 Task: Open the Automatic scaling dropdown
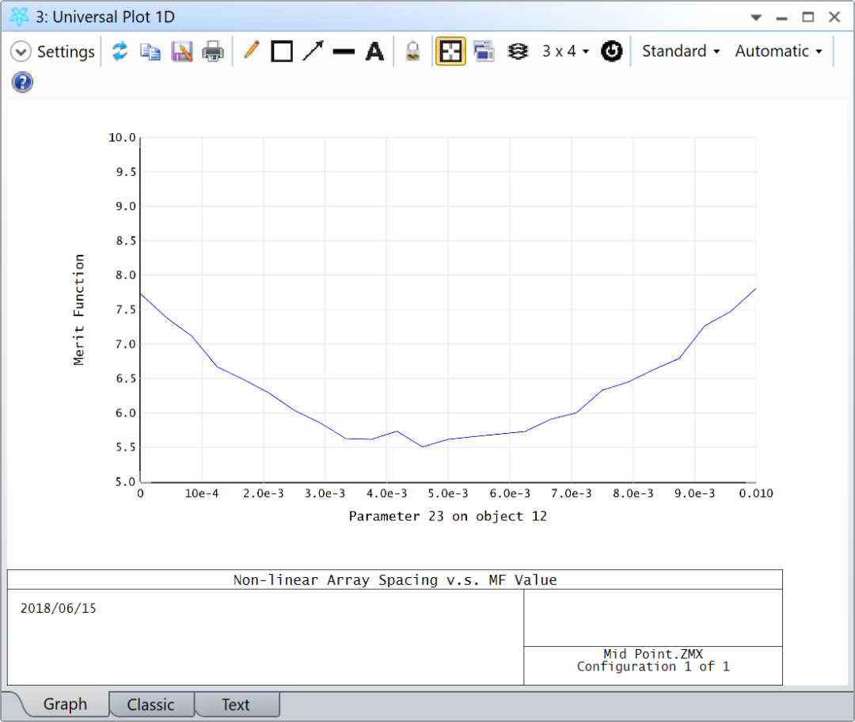tap(777, 51)
